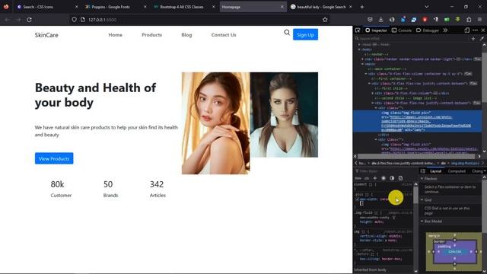Click the add new node plus icon
487x274 pixels.
coord(473,39)
